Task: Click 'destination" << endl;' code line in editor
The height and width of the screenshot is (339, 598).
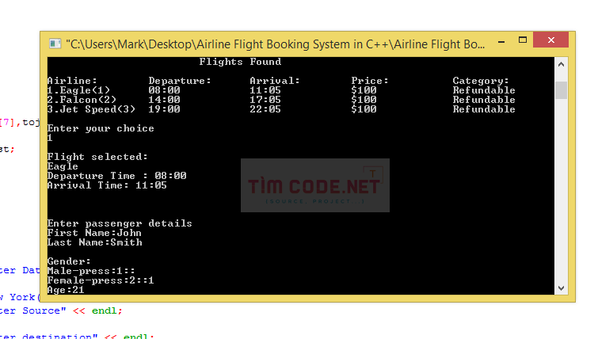Action: tap(88, 336)
